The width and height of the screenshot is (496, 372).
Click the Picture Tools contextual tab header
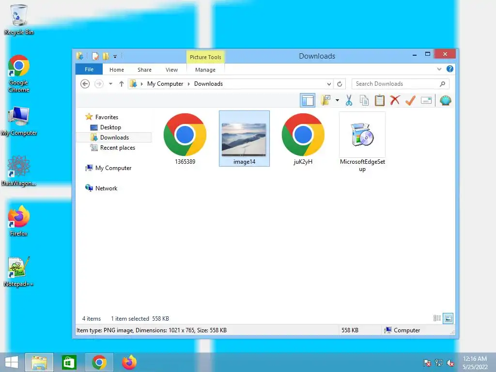205,57
